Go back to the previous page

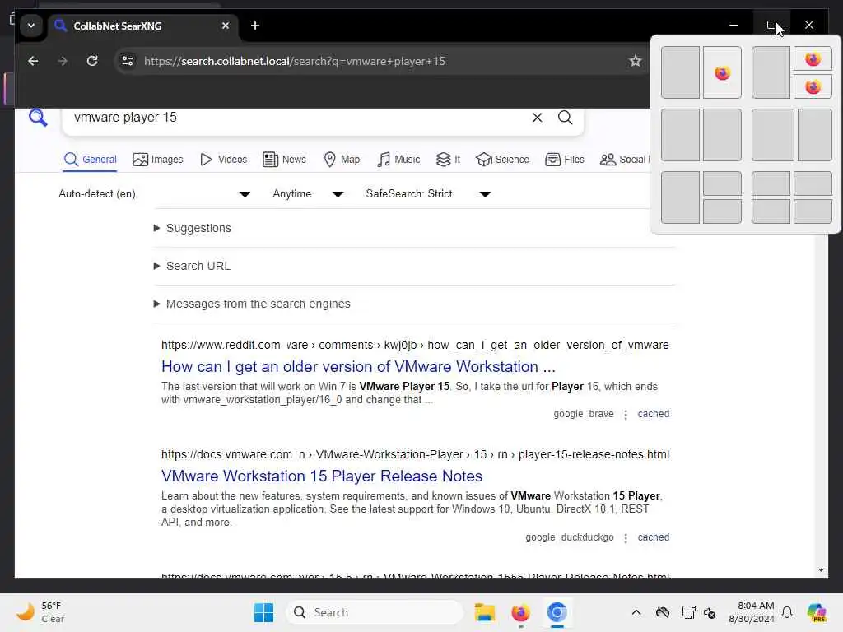33,61
